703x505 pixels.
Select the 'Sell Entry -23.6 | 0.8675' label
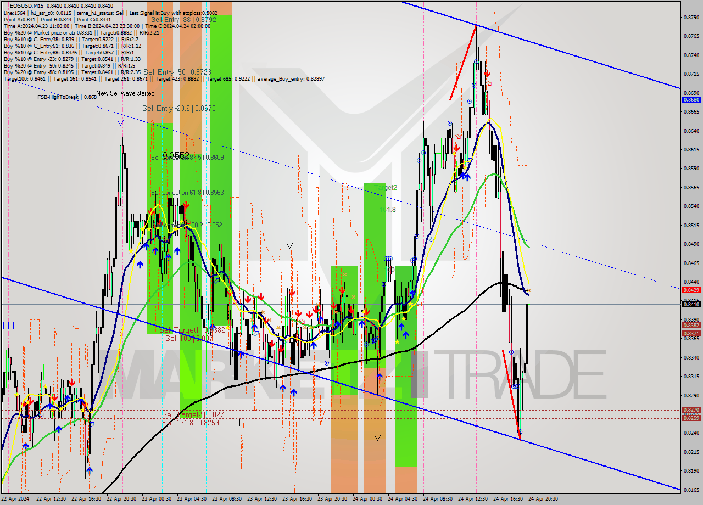(179, 109)
